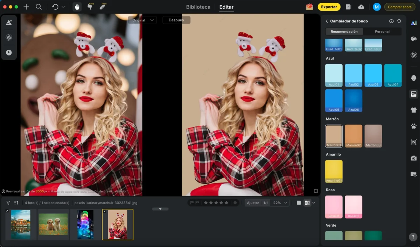Screen dimensions: 420x247
Task: Select the hand pan tool
Action: 77,7
